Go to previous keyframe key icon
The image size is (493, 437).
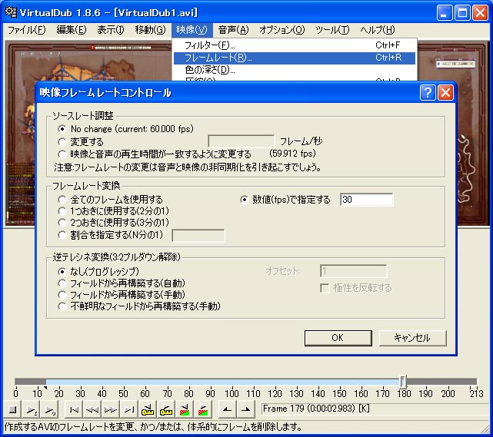[x=148, y=409]
